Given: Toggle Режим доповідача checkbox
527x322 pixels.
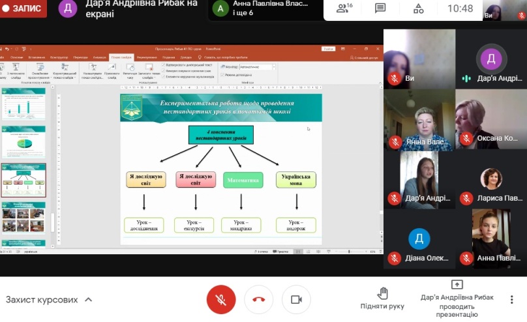Looking at the screenshot, I should (x=222, y=74).
